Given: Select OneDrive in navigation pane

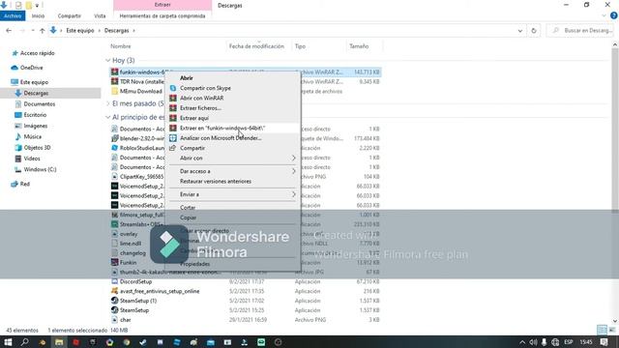Looking at the screenshot, I should pos(31,68).
